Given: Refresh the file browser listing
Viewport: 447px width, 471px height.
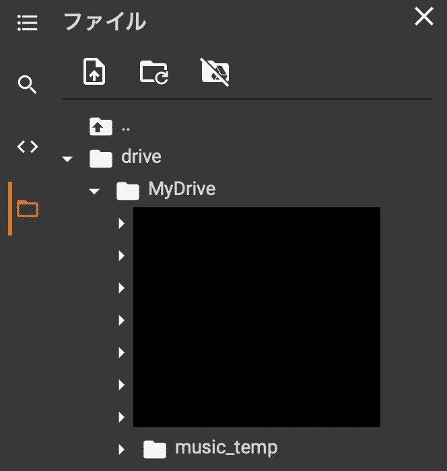Looking at the screenshot, I should coord(154,71).
